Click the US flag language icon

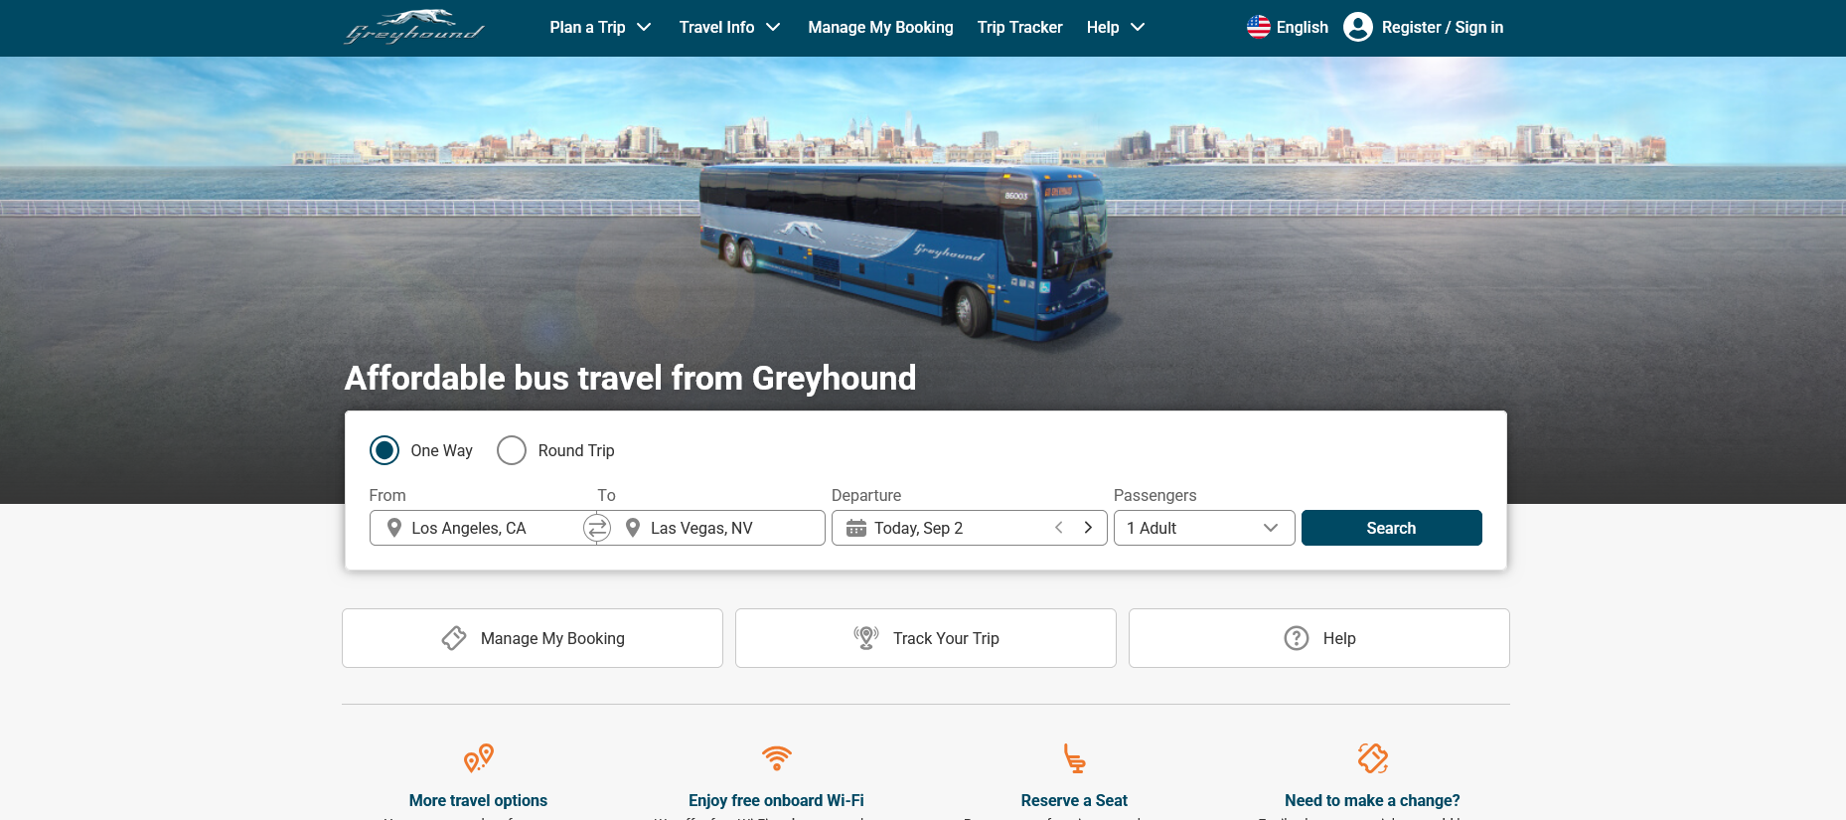click(x=1259, y=27)
